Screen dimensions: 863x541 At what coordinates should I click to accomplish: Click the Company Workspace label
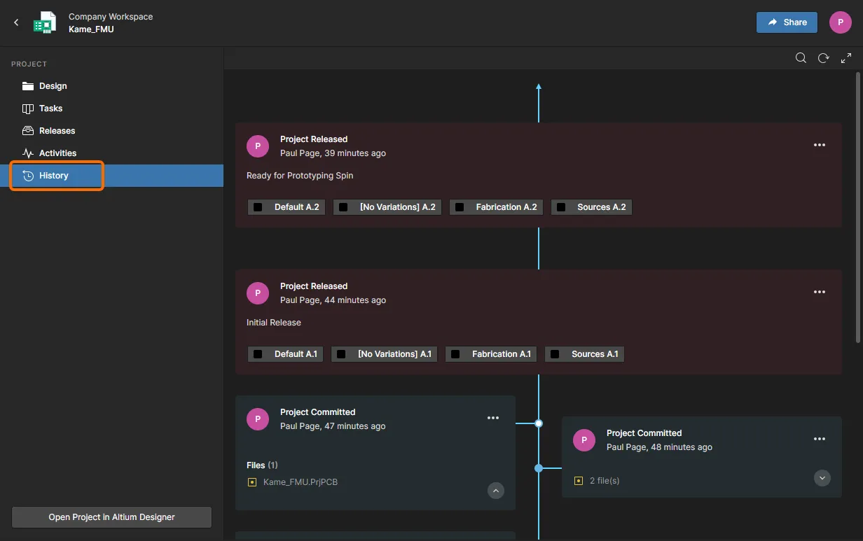[x=111, y=16]
